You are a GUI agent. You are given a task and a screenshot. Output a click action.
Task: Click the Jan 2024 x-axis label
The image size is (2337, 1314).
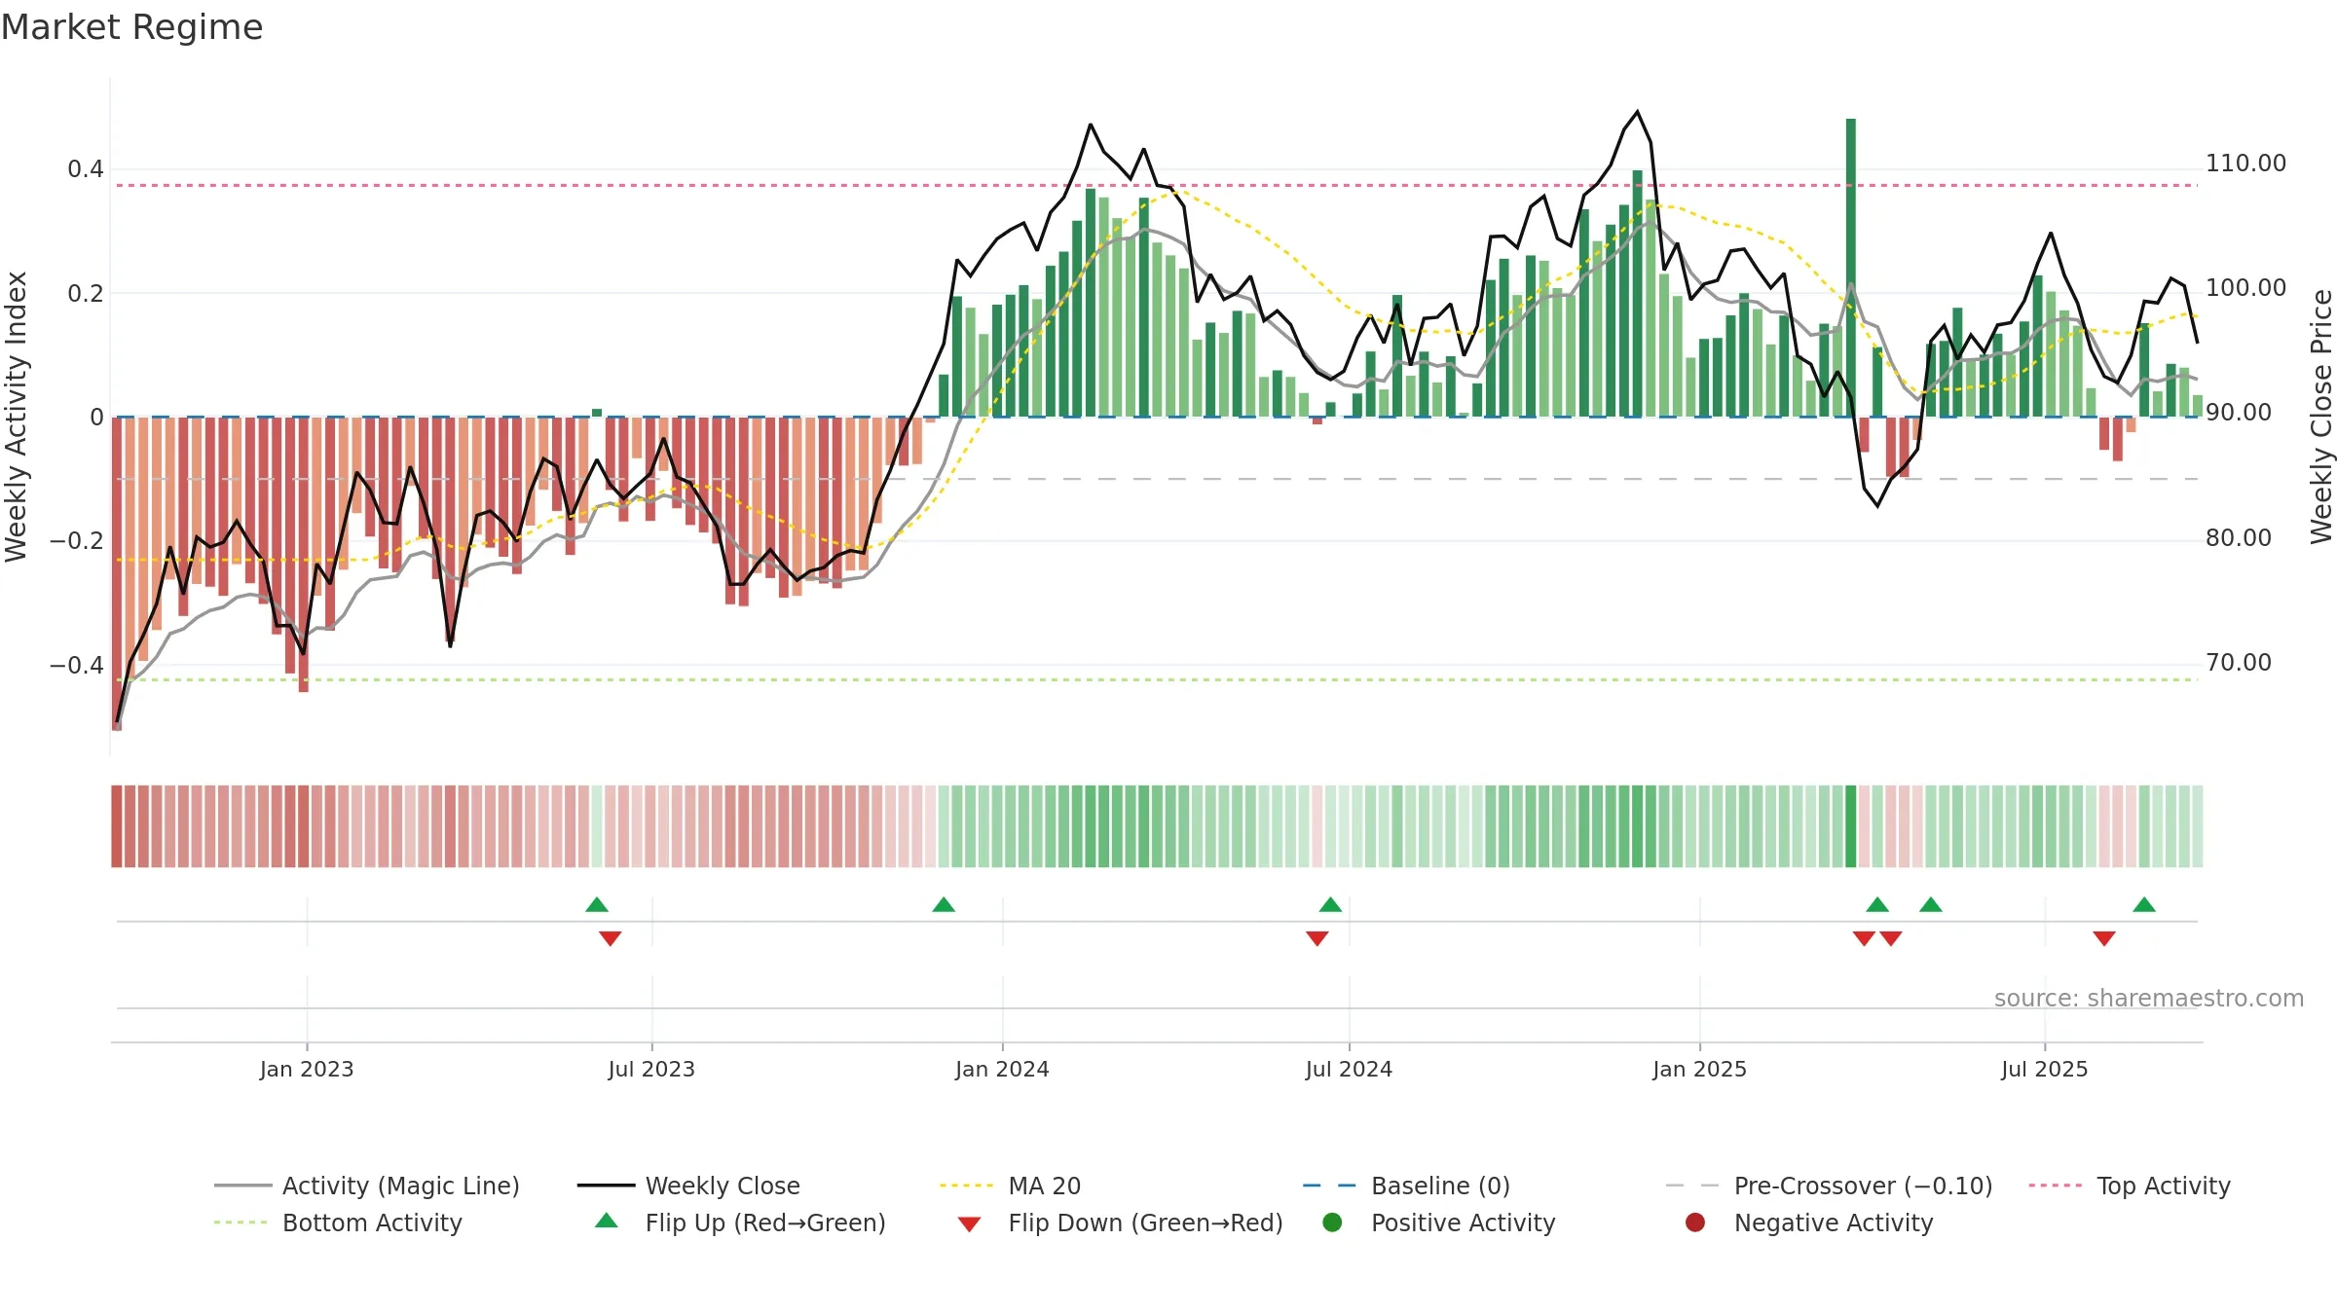(x=1002, y=1070)
